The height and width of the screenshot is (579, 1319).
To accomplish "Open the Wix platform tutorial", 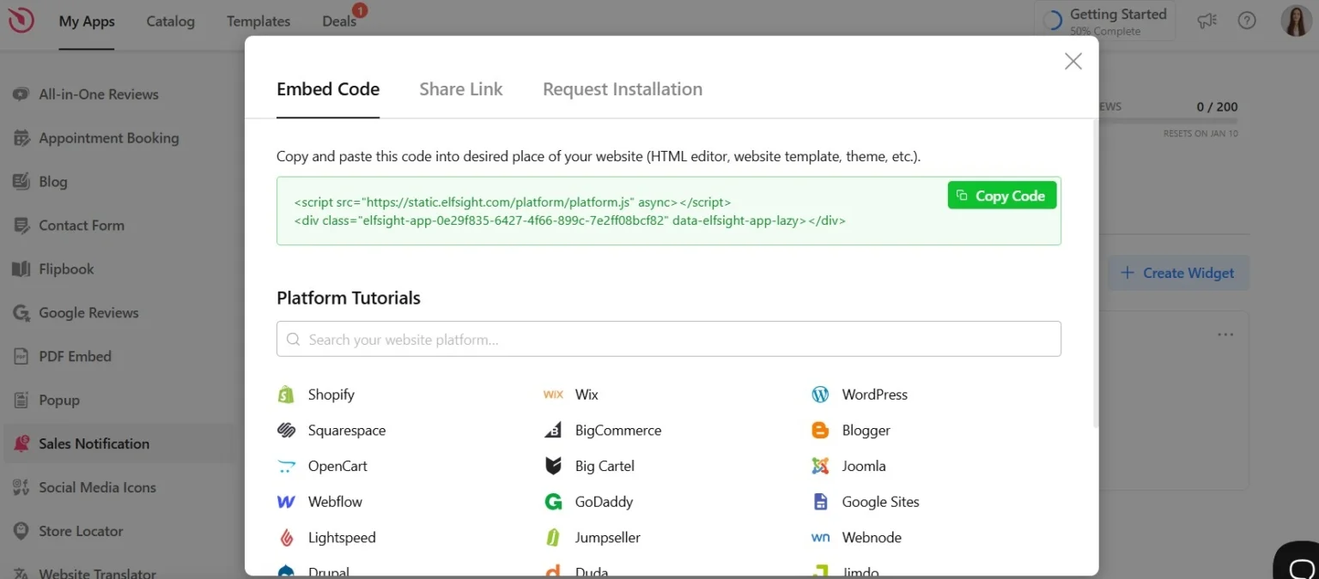I will [x=586, y=395].
